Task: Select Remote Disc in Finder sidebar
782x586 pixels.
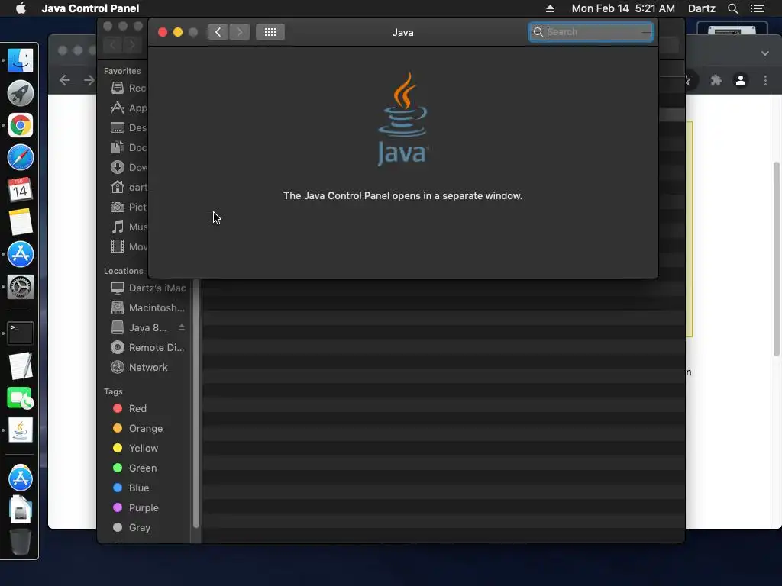Action: [147, 348]
